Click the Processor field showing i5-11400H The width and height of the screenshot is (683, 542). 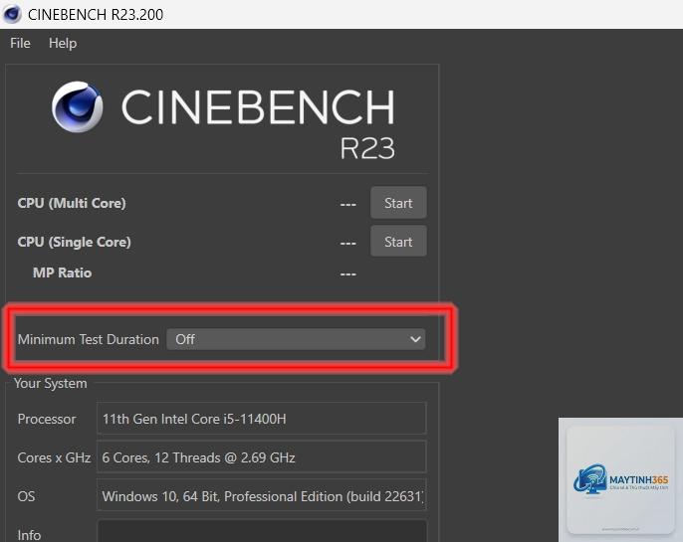[261, 419]
